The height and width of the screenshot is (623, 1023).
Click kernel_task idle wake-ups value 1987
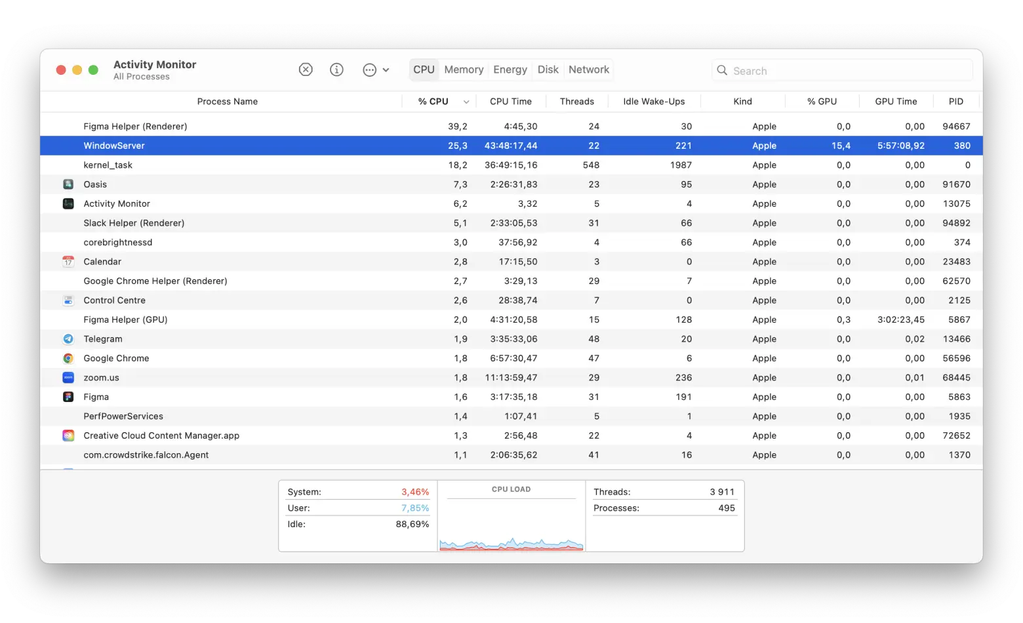coord(681,165)
